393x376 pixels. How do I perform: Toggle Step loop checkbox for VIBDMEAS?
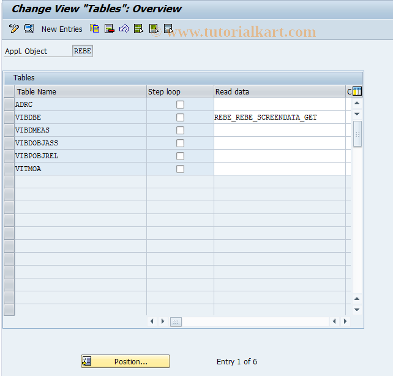(180, 131)
